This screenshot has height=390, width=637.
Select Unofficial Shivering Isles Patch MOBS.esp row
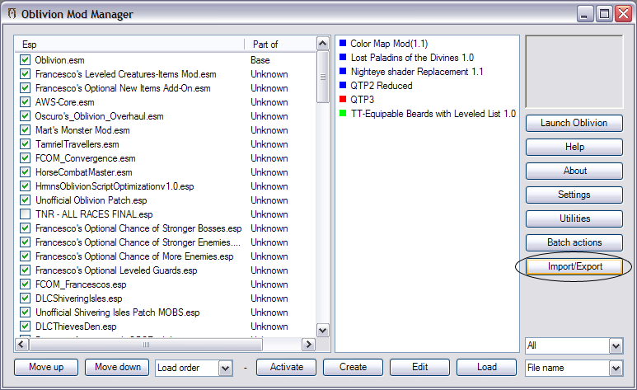(x=166, y=312)
